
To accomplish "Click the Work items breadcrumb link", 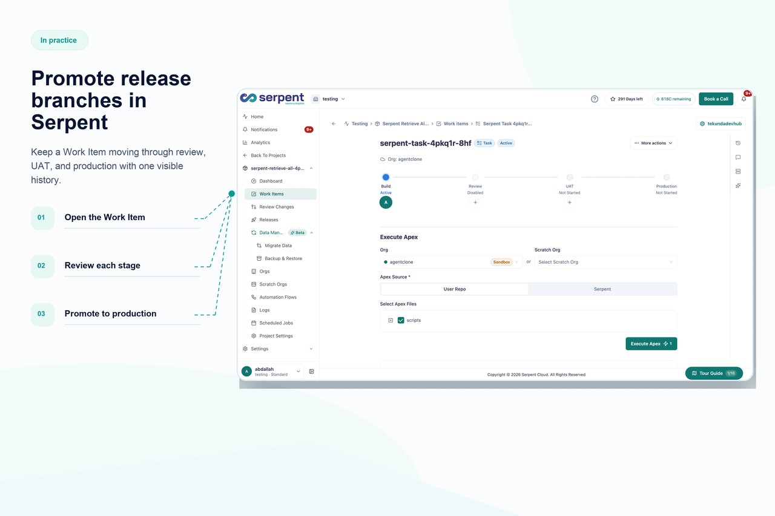I will (452, 123).
